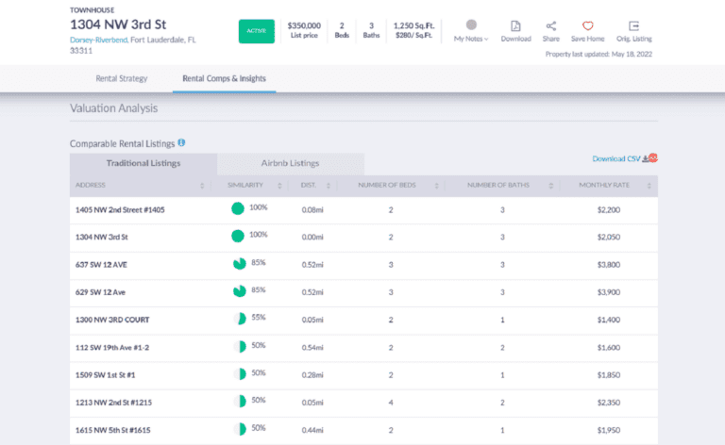Click the Download CSV link
The image size is (725, 445).
pos(615,158)
